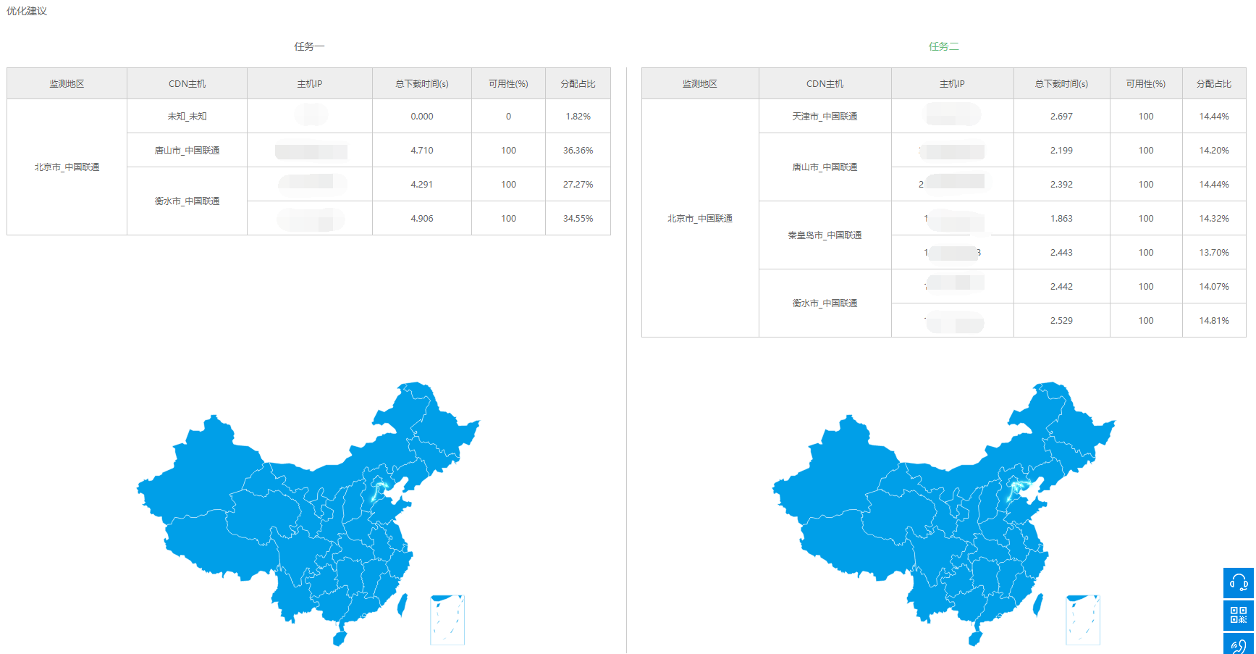Click the QR code icon
The height and width of the screenshot is (654, 1256).
(x=1238, y=615)
